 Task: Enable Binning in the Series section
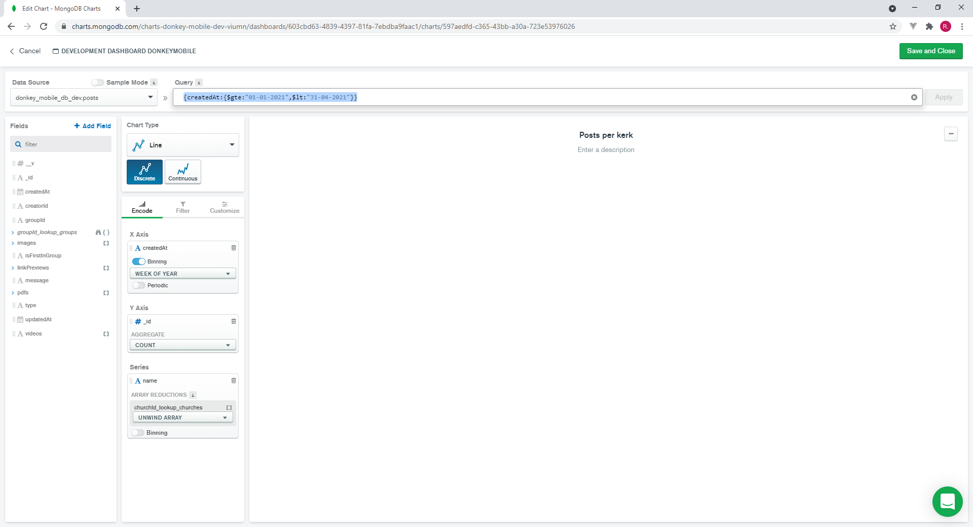(x=137, y=433)
